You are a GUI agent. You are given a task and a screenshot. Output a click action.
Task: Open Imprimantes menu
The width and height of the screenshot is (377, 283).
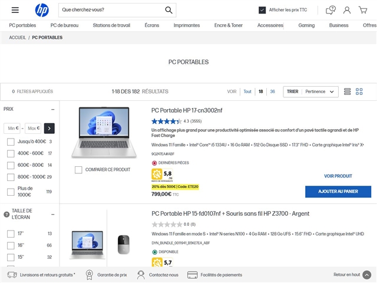(187, 25)
